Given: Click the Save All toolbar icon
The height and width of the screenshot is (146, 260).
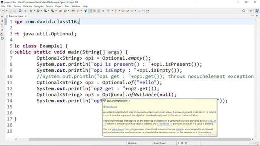Looking at the screenshot, I should [15, 11].
